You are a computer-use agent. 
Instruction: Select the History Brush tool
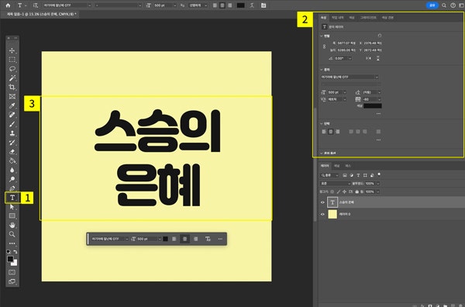12,143
